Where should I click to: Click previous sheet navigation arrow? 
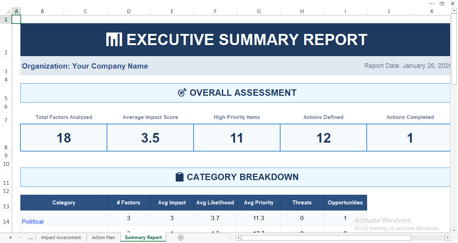[x=10, y=238]
